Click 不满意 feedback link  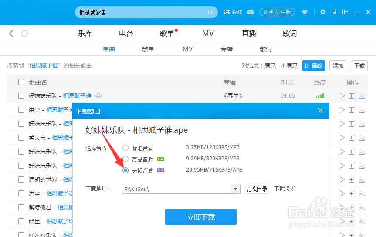pyautogui.click(x=289, y=65)
